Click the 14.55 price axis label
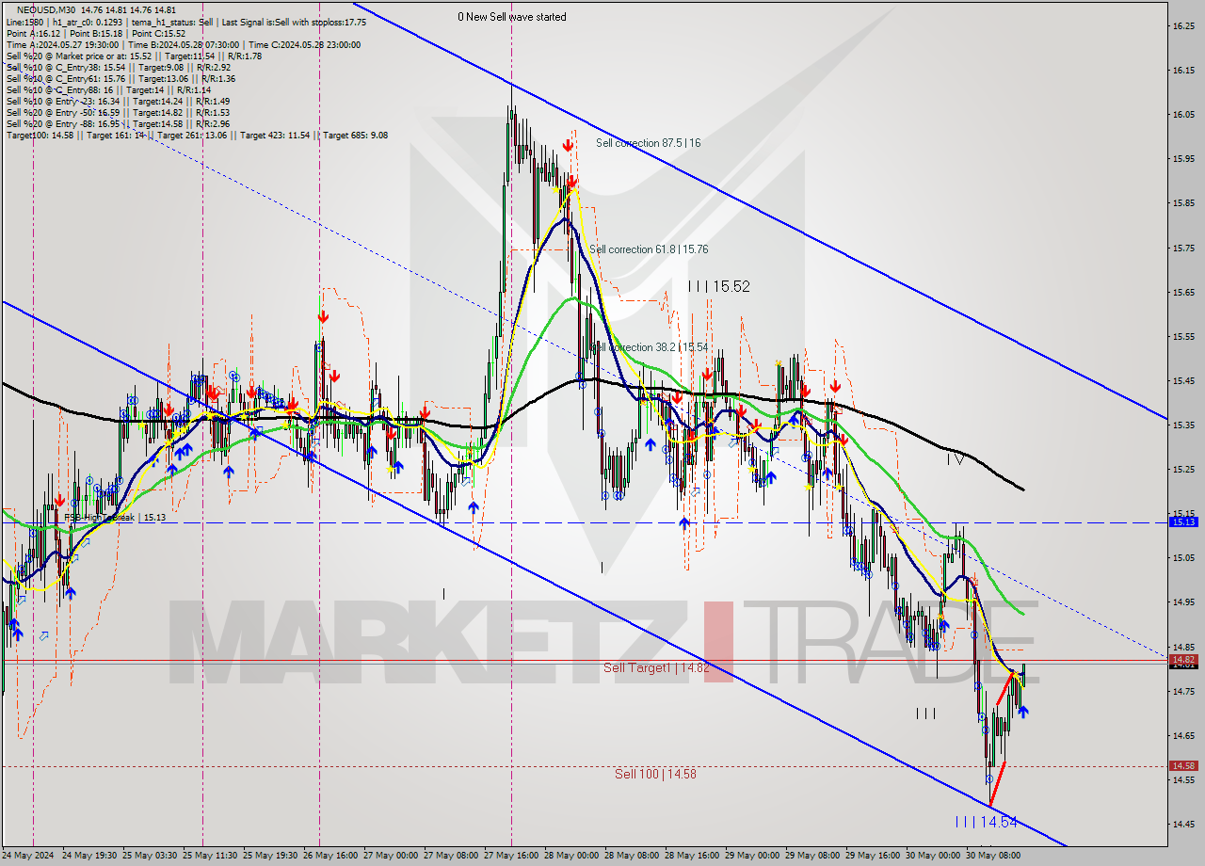This screenshot has width=1205, height=866. 1182,779
